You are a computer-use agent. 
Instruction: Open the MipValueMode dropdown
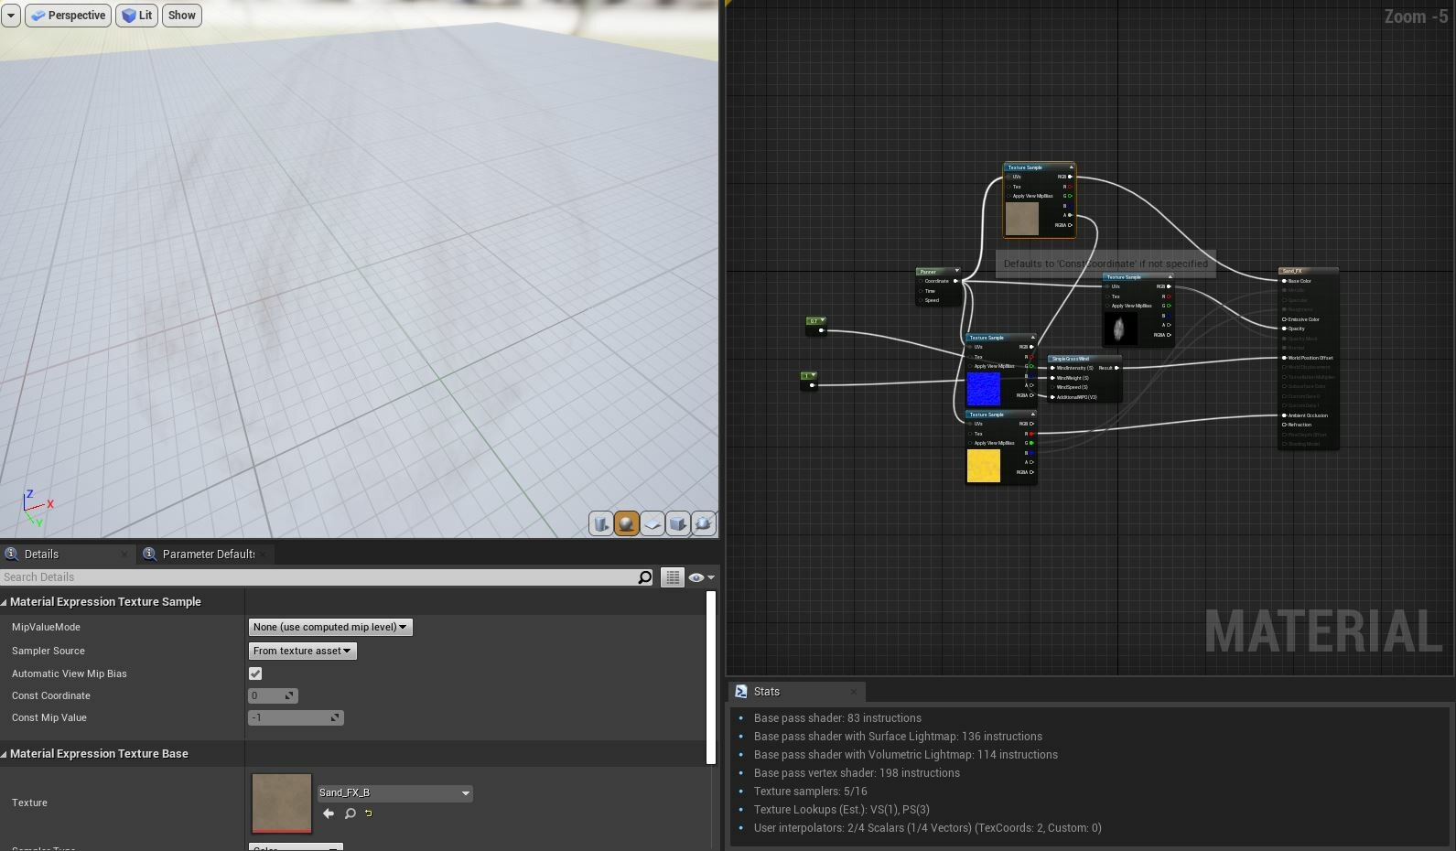pyautogui.click(x=330, y=627)
